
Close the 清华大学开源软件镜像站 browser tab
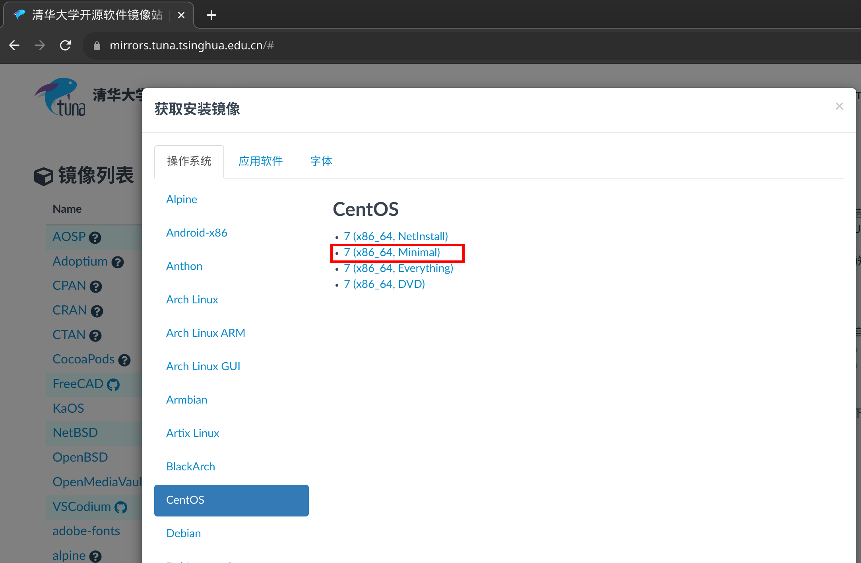[181, 15]
